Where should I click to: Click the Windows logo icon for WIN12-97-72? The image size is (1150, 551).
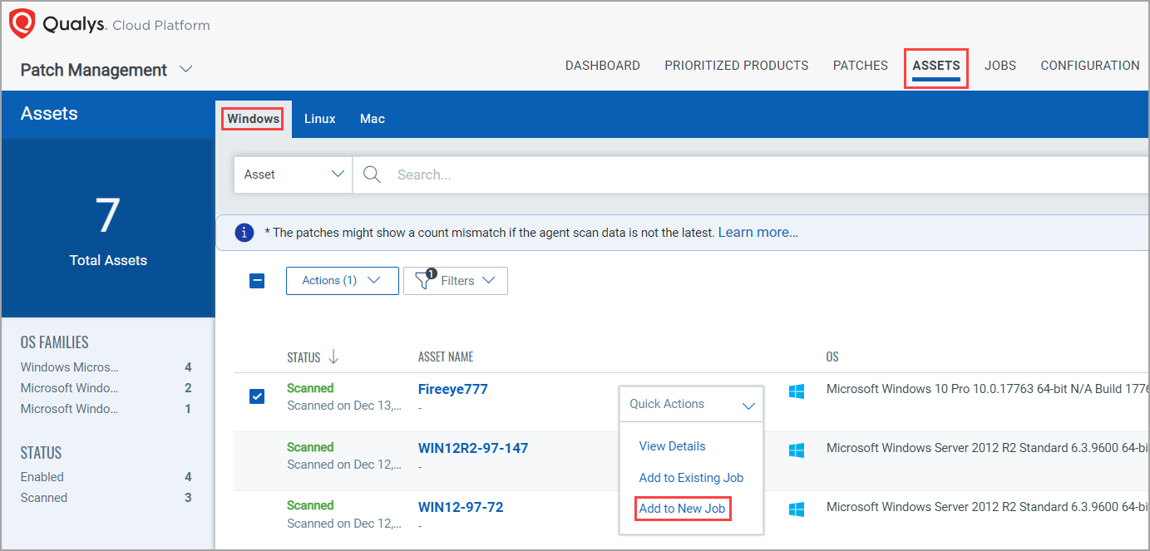pyautogui.click(x=797, y=509)
